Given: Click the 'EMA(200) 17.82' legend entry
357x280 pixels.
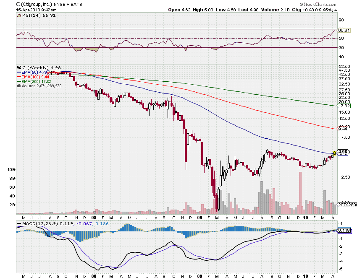Looking at the screenshot, I should 36,82.
